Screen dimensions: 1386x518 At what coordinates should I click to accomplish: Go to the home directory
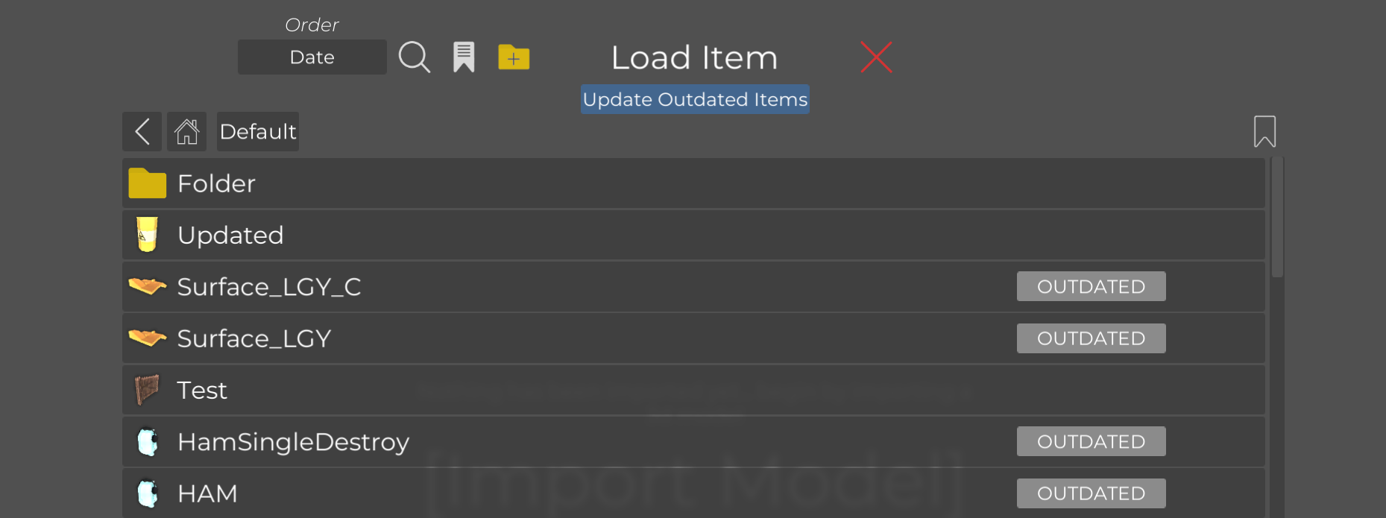186,132
